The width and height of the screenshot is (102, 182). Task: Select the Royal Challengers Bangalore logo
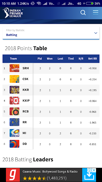(14, 111)
